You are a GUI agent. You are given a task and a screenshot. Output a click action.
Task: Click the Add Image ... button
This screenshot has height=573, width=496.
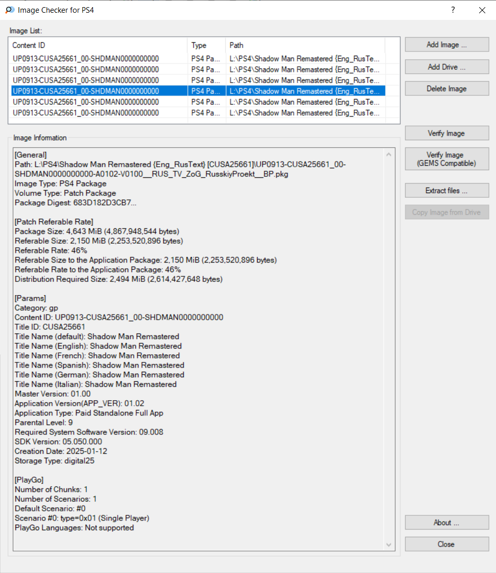click(x=447, y=44)
